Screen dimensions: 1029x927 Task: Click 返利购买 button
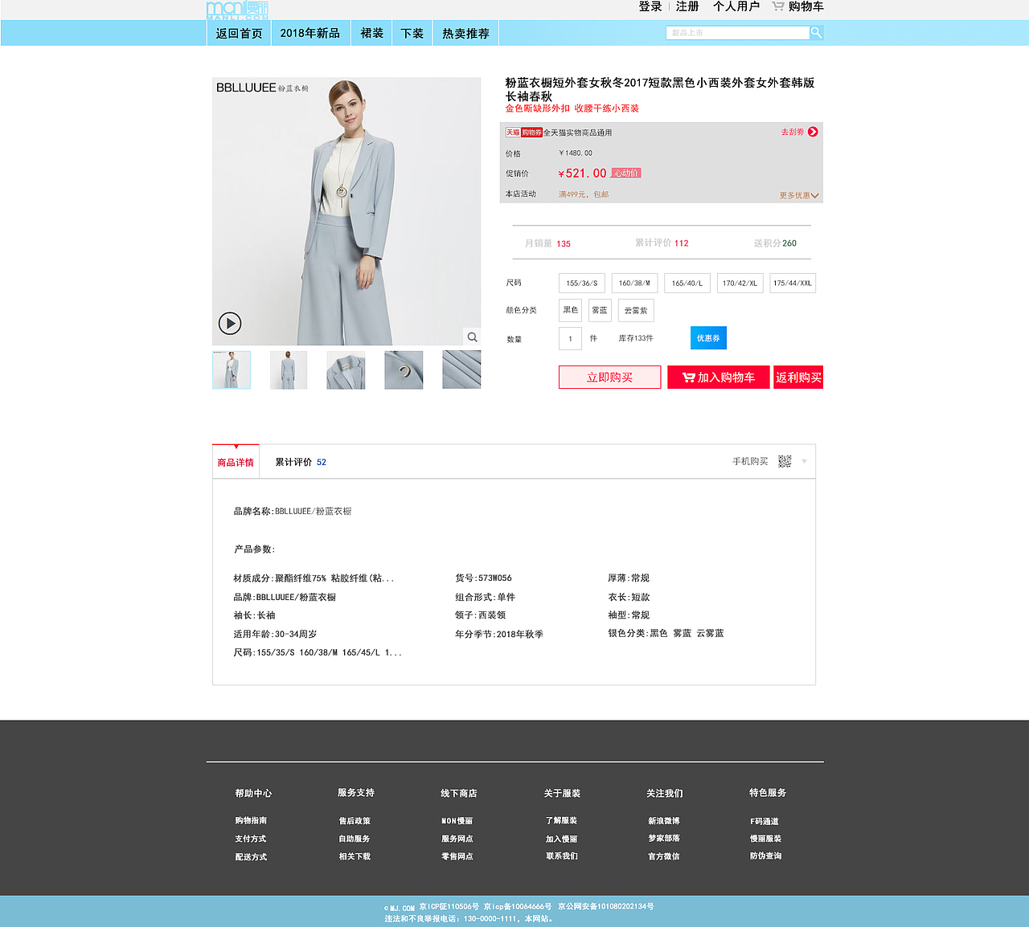[x=798, y=378]
